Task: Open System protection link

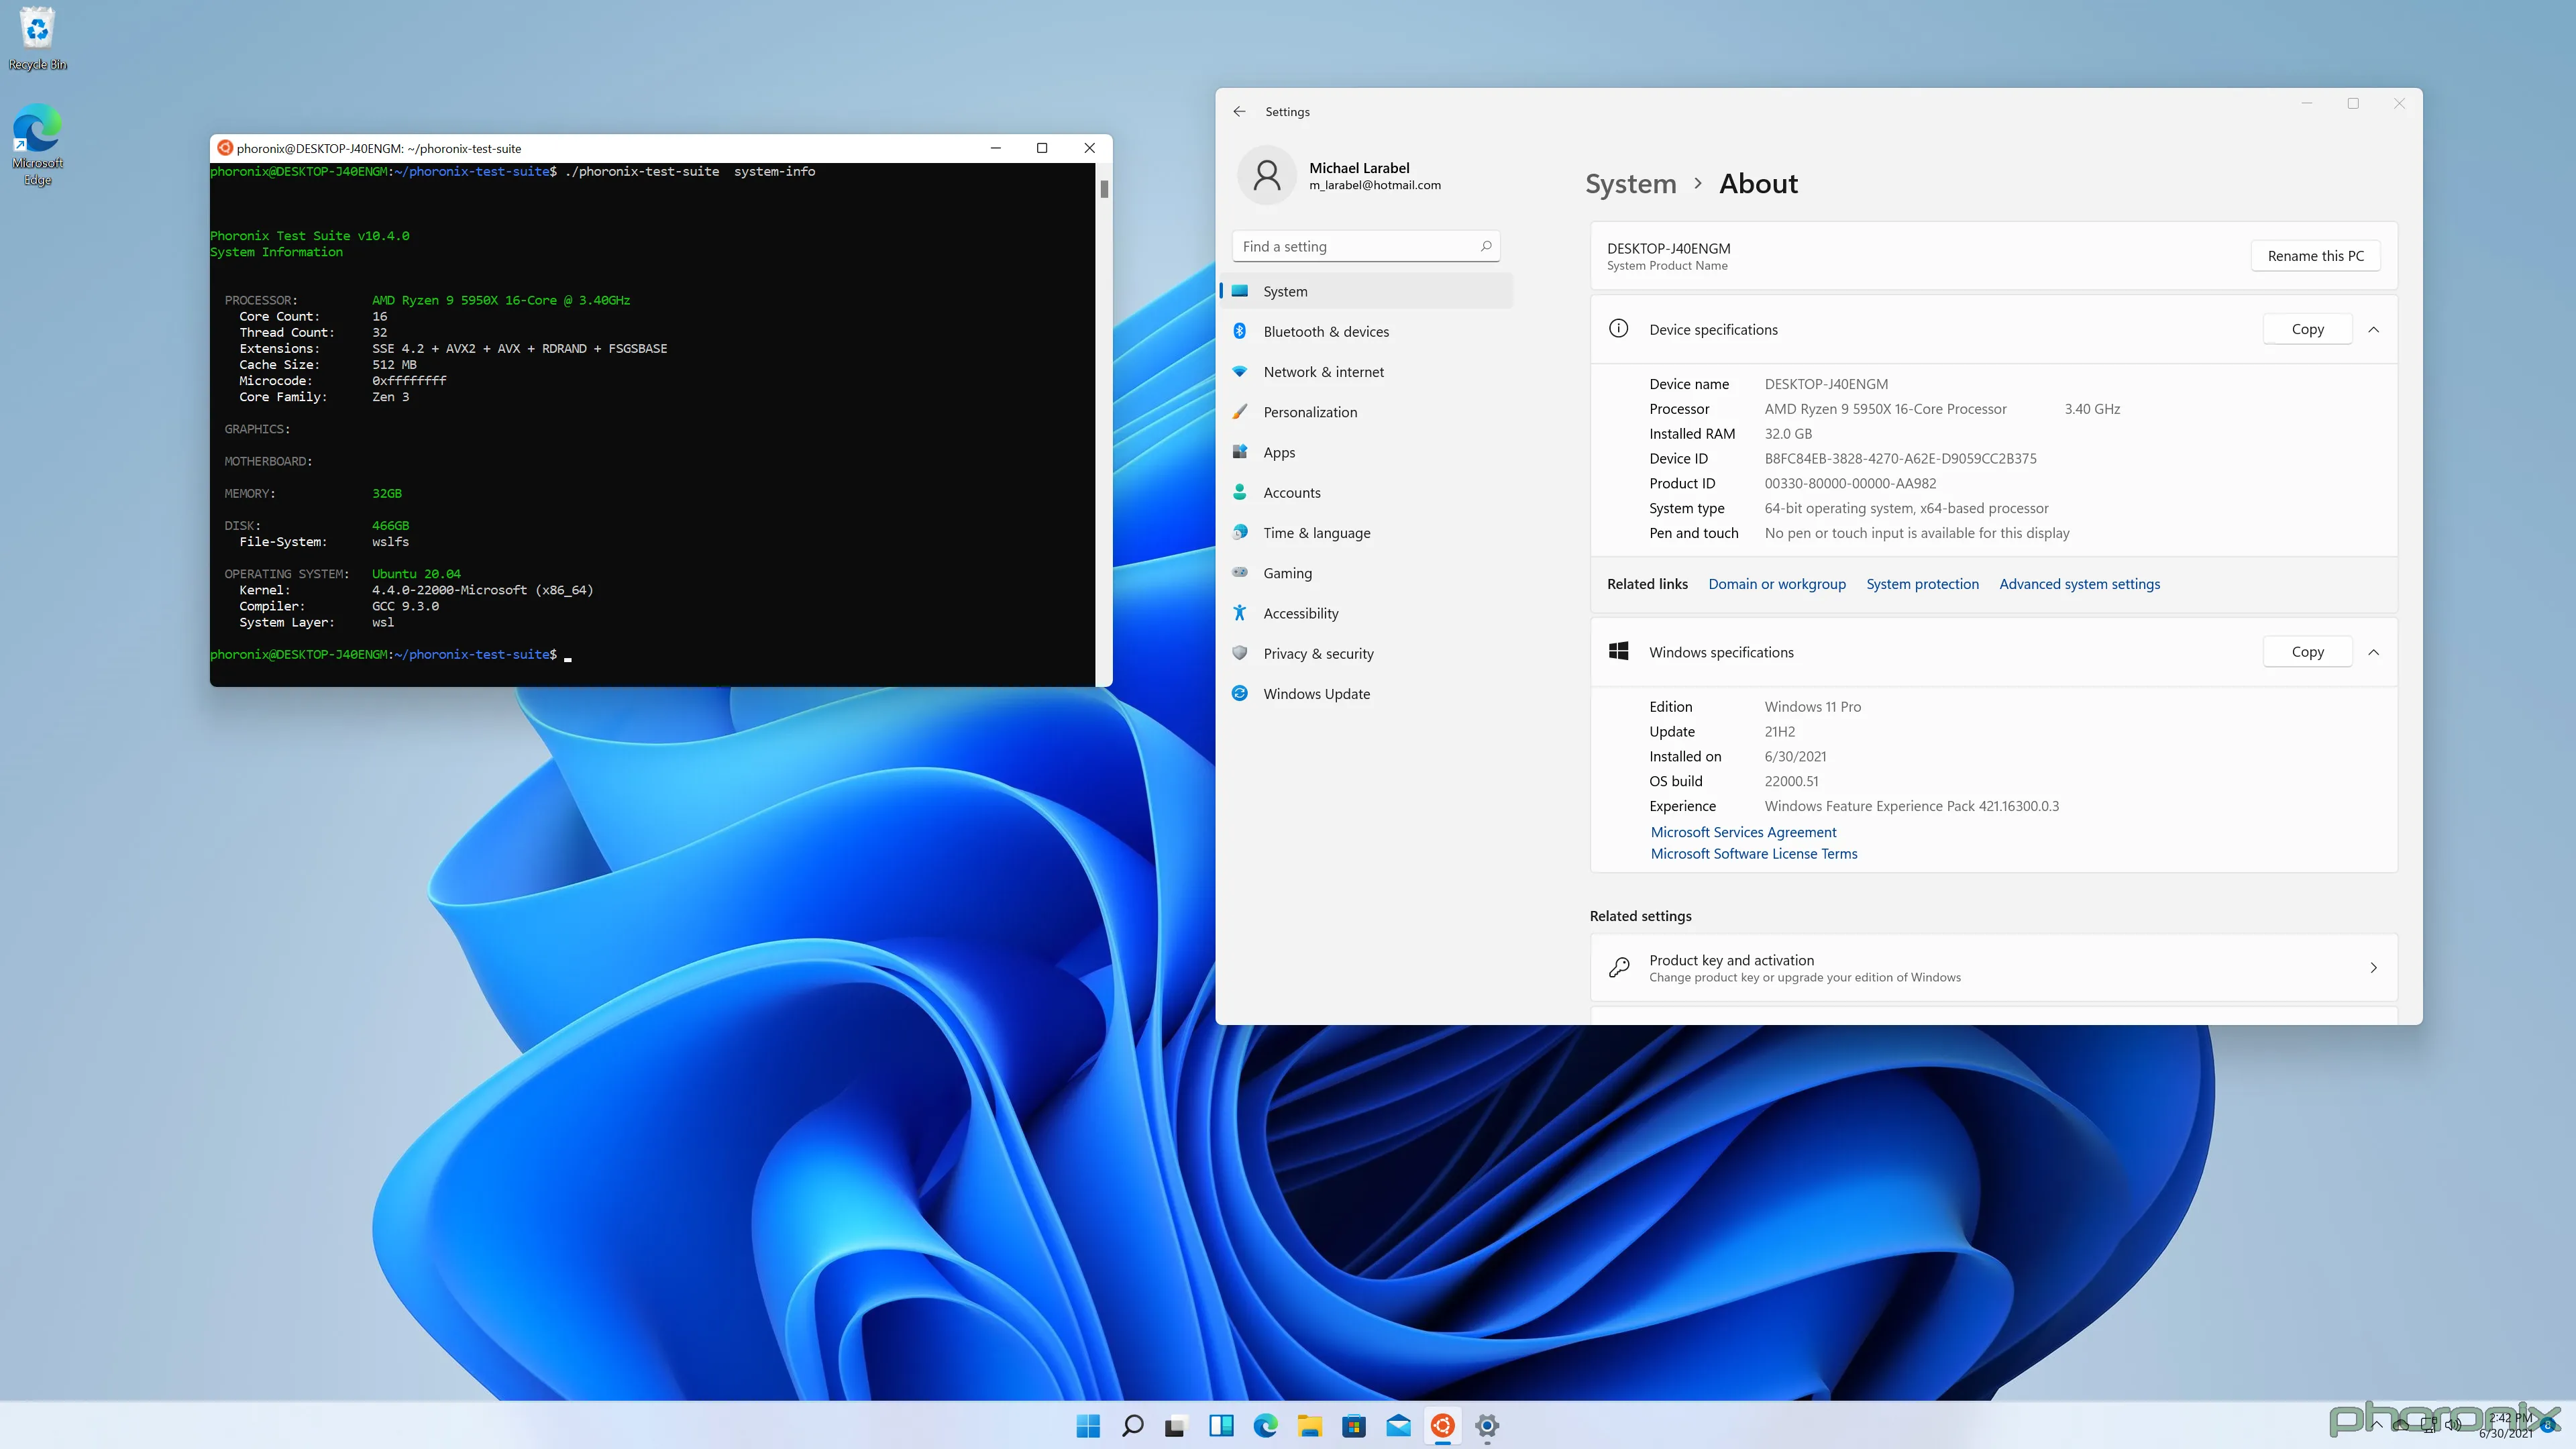Action: (x=1922, y=584)
